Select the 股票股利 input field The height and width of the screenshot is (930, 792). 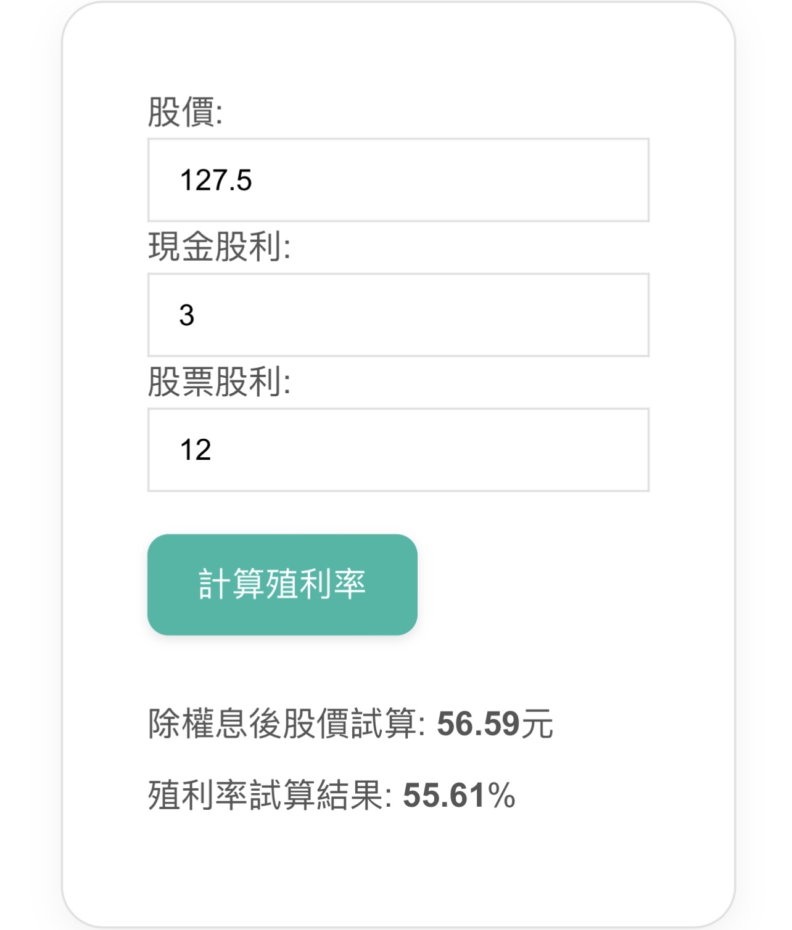click(x=398, y=450)
